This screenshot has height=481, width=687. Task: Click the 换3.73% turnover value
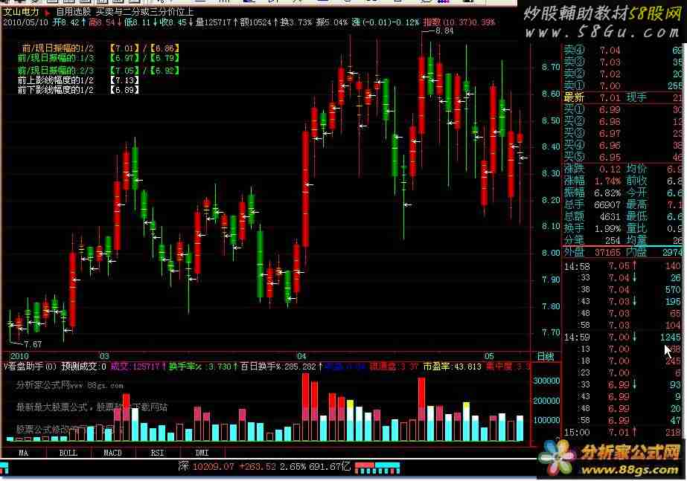(295, 22)
